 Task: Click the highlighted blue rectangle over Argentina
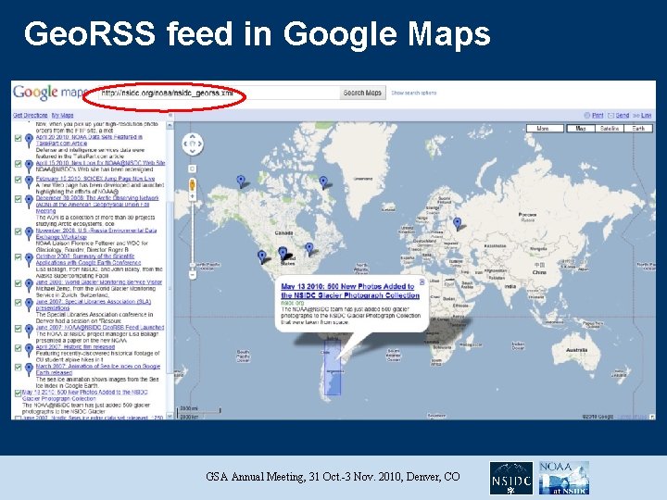(333, 368)
